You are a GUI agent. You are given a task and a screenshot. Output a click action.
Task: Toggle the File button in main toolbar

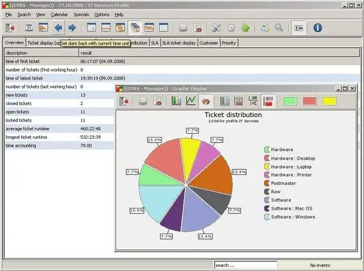pos(299,28)
